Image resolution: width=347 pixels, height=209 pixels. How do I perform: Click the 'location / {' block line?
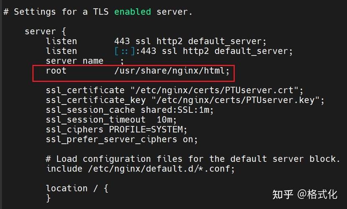pos(77,189)
